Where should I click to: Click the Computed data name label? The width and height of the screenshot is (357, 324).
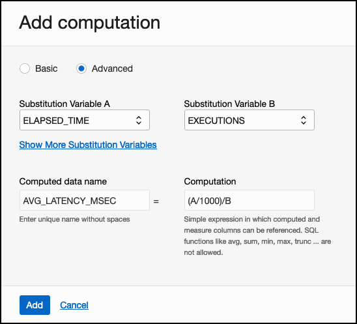pyautogui.click(x=63, y=182)
